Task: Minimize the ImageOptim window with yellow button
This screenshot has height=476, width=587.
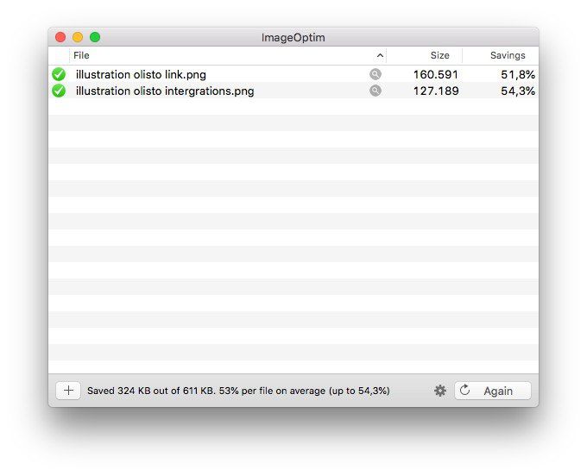Action: coord(78,37)
